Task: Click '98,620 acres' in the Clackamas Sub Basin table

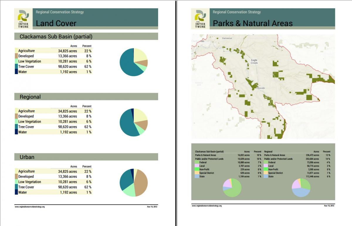Action: click(x=67, y=67)
